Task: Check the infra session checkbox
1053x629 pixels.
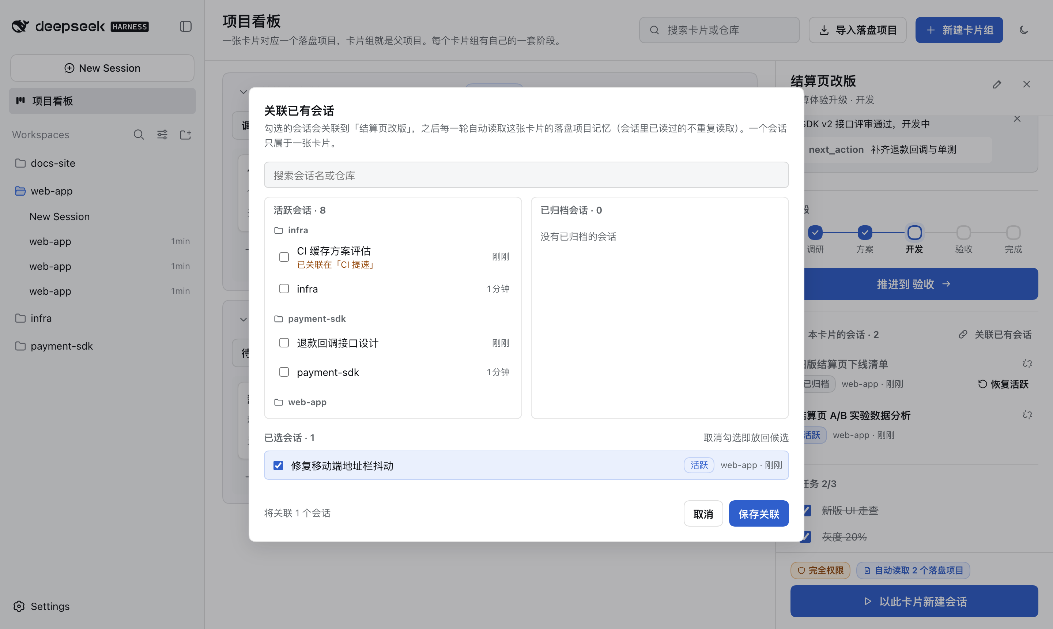Action: pos(284,289)
